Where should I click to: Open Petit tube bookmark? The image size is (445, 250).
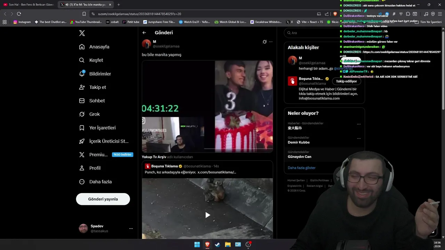point(131,22)
